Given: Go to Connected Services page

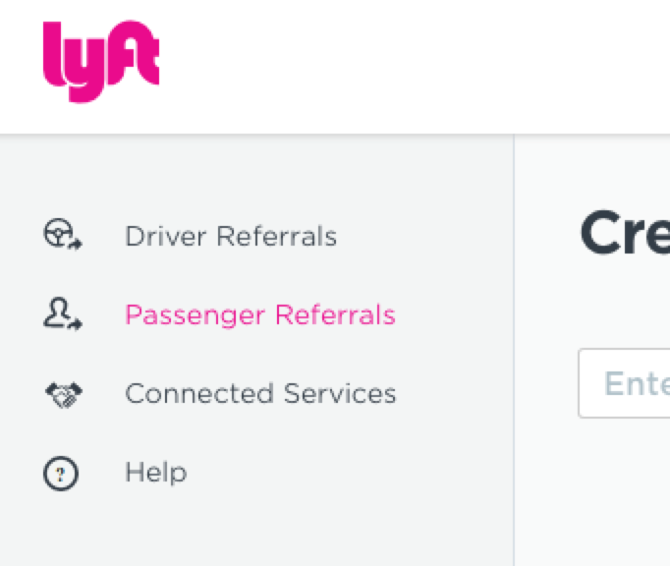Looking at the screenshot, I should tap(260, 394).
